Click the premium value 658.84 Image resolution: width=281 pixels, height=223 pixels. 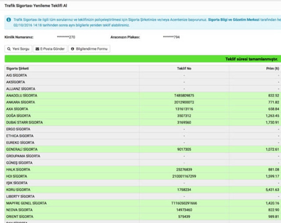pyautogui.click(x=274, y=109)
